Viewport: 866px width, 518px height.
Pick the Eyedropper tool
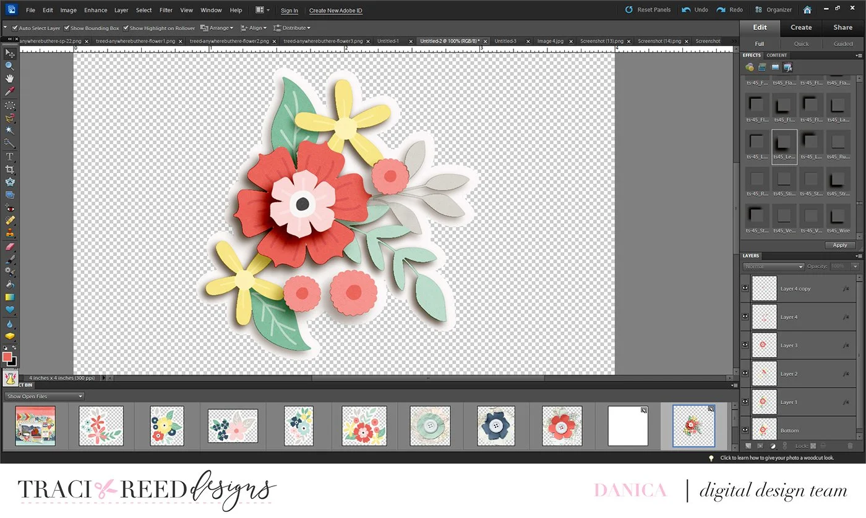point(9,92)
